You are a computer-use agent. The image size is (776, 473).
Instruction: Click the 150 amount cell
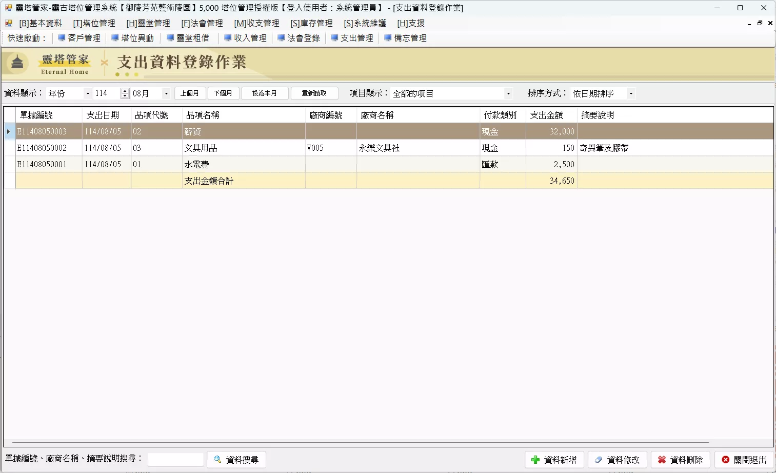(x=551, y=148)
